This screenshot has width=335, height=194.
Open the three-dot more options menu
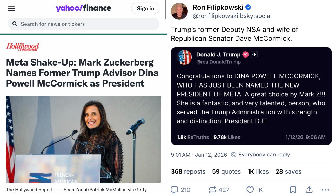pyautogui.click(x=325, y=190)
